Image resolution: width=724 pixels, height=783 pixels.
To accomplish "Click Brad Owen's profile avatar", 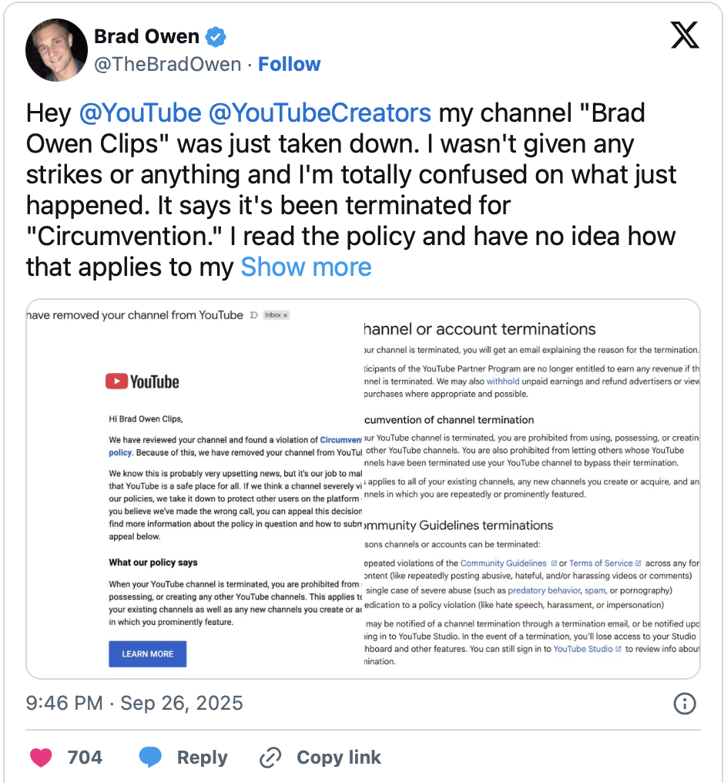I will 55,50.
